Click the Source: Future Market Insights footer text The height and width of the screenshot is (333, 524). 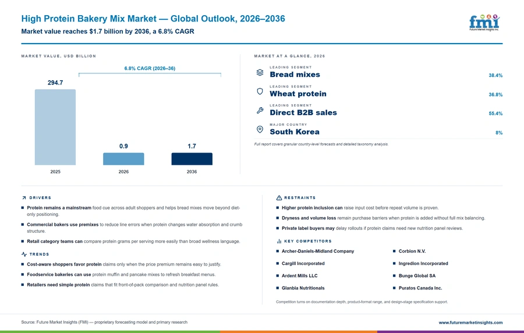click(x=104, y=323)
